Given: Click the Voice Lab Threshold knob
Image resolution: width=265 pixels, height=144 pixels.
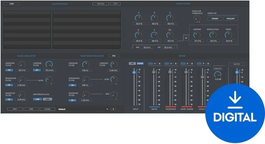Looking at the screenshot, I should tap(197, 18).
